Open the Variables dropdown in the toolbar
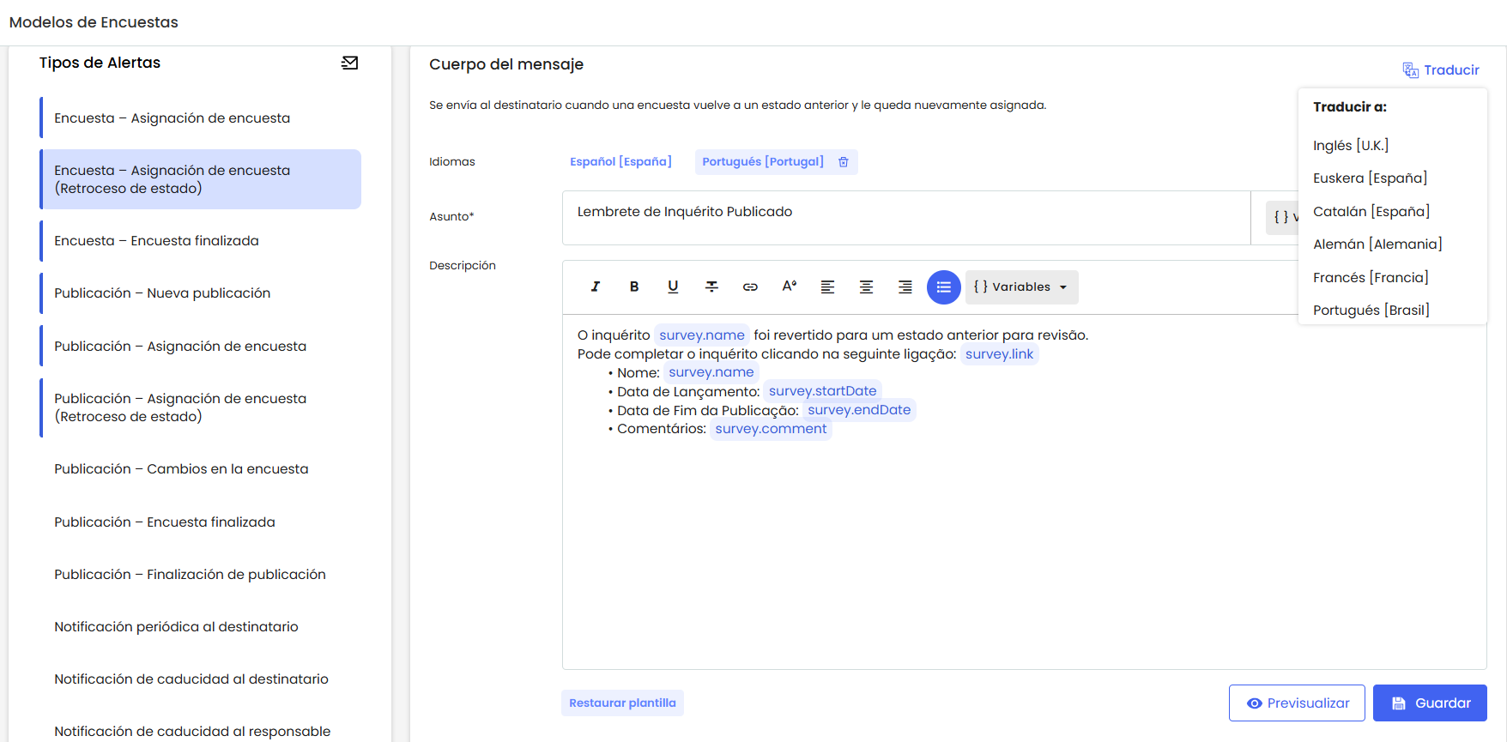The height and width of the screenshot is (742, 1507). click(1021, 287)
